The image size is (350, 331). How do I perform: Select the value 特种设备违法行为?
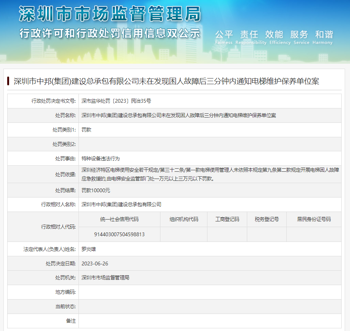coord(100,159)
